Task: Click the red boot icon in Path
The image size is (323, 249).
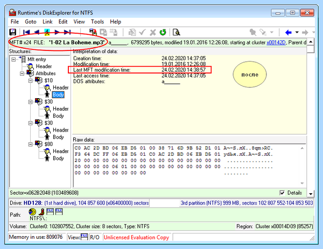Action: [x=41, y=211]
